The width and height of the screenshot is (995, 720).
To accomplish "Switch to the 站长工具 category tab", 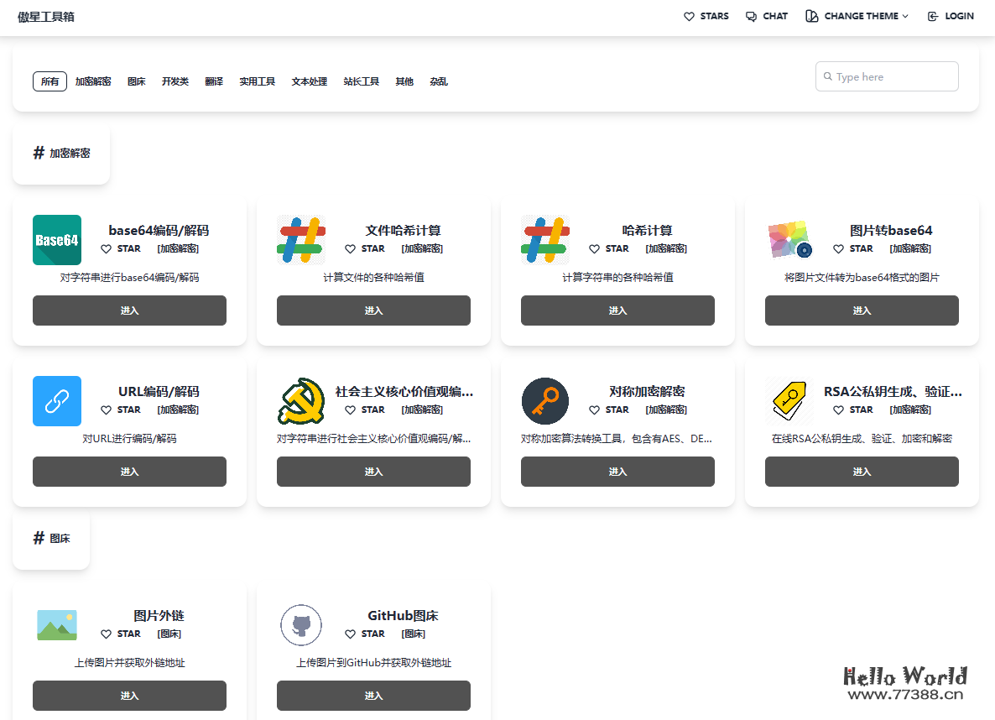I will point(362,81).
